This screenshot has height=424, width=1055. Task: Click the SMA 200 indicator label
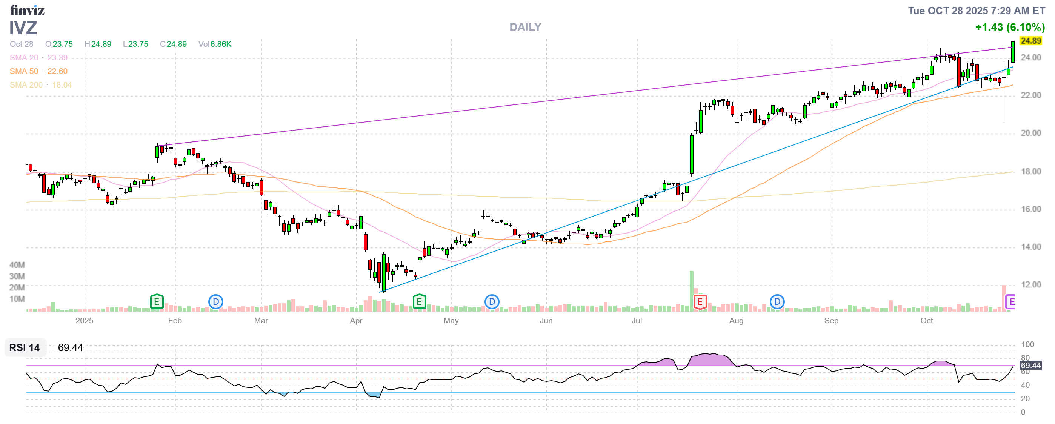pyautogui.click(x=26, y=85)
